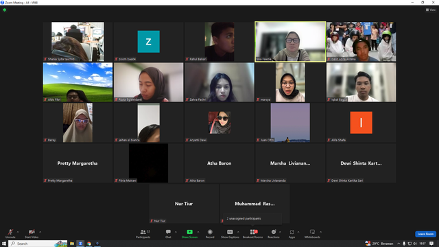The height and width of the screenshot is (247, 439).
Task: Select Shania Syifa's video tile
Action: point(78,41)
